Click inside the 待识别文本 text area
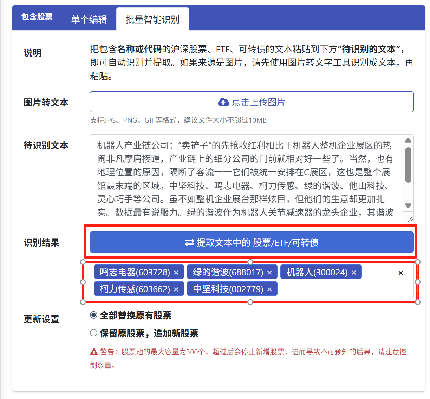Image resolution: width=430 pixels, height=399 pixels. [246, 178]
